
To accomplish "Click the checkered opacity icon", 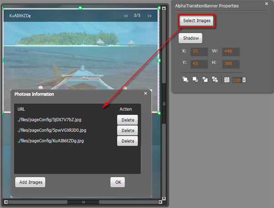I will [x=227, y=79].
